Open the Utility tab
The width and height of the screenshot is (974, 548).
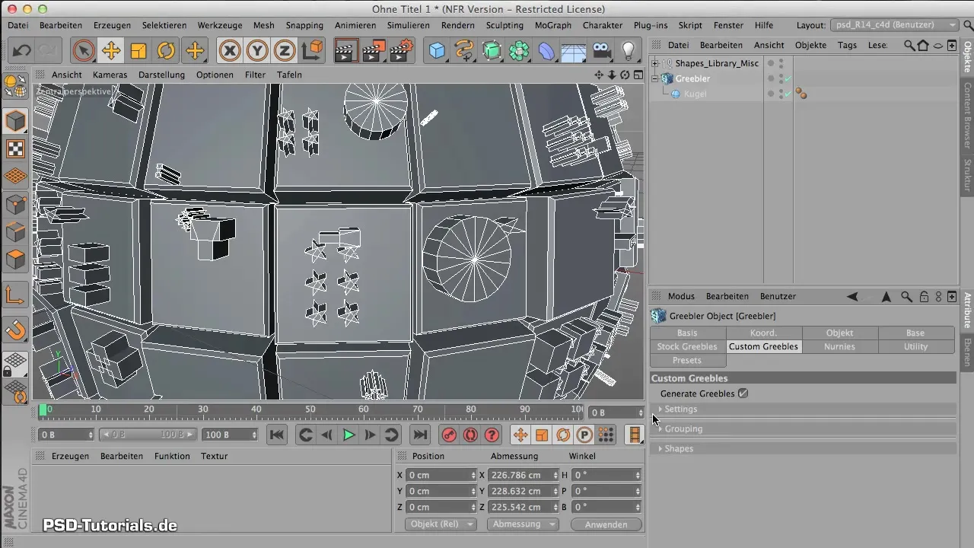point(915,346)
